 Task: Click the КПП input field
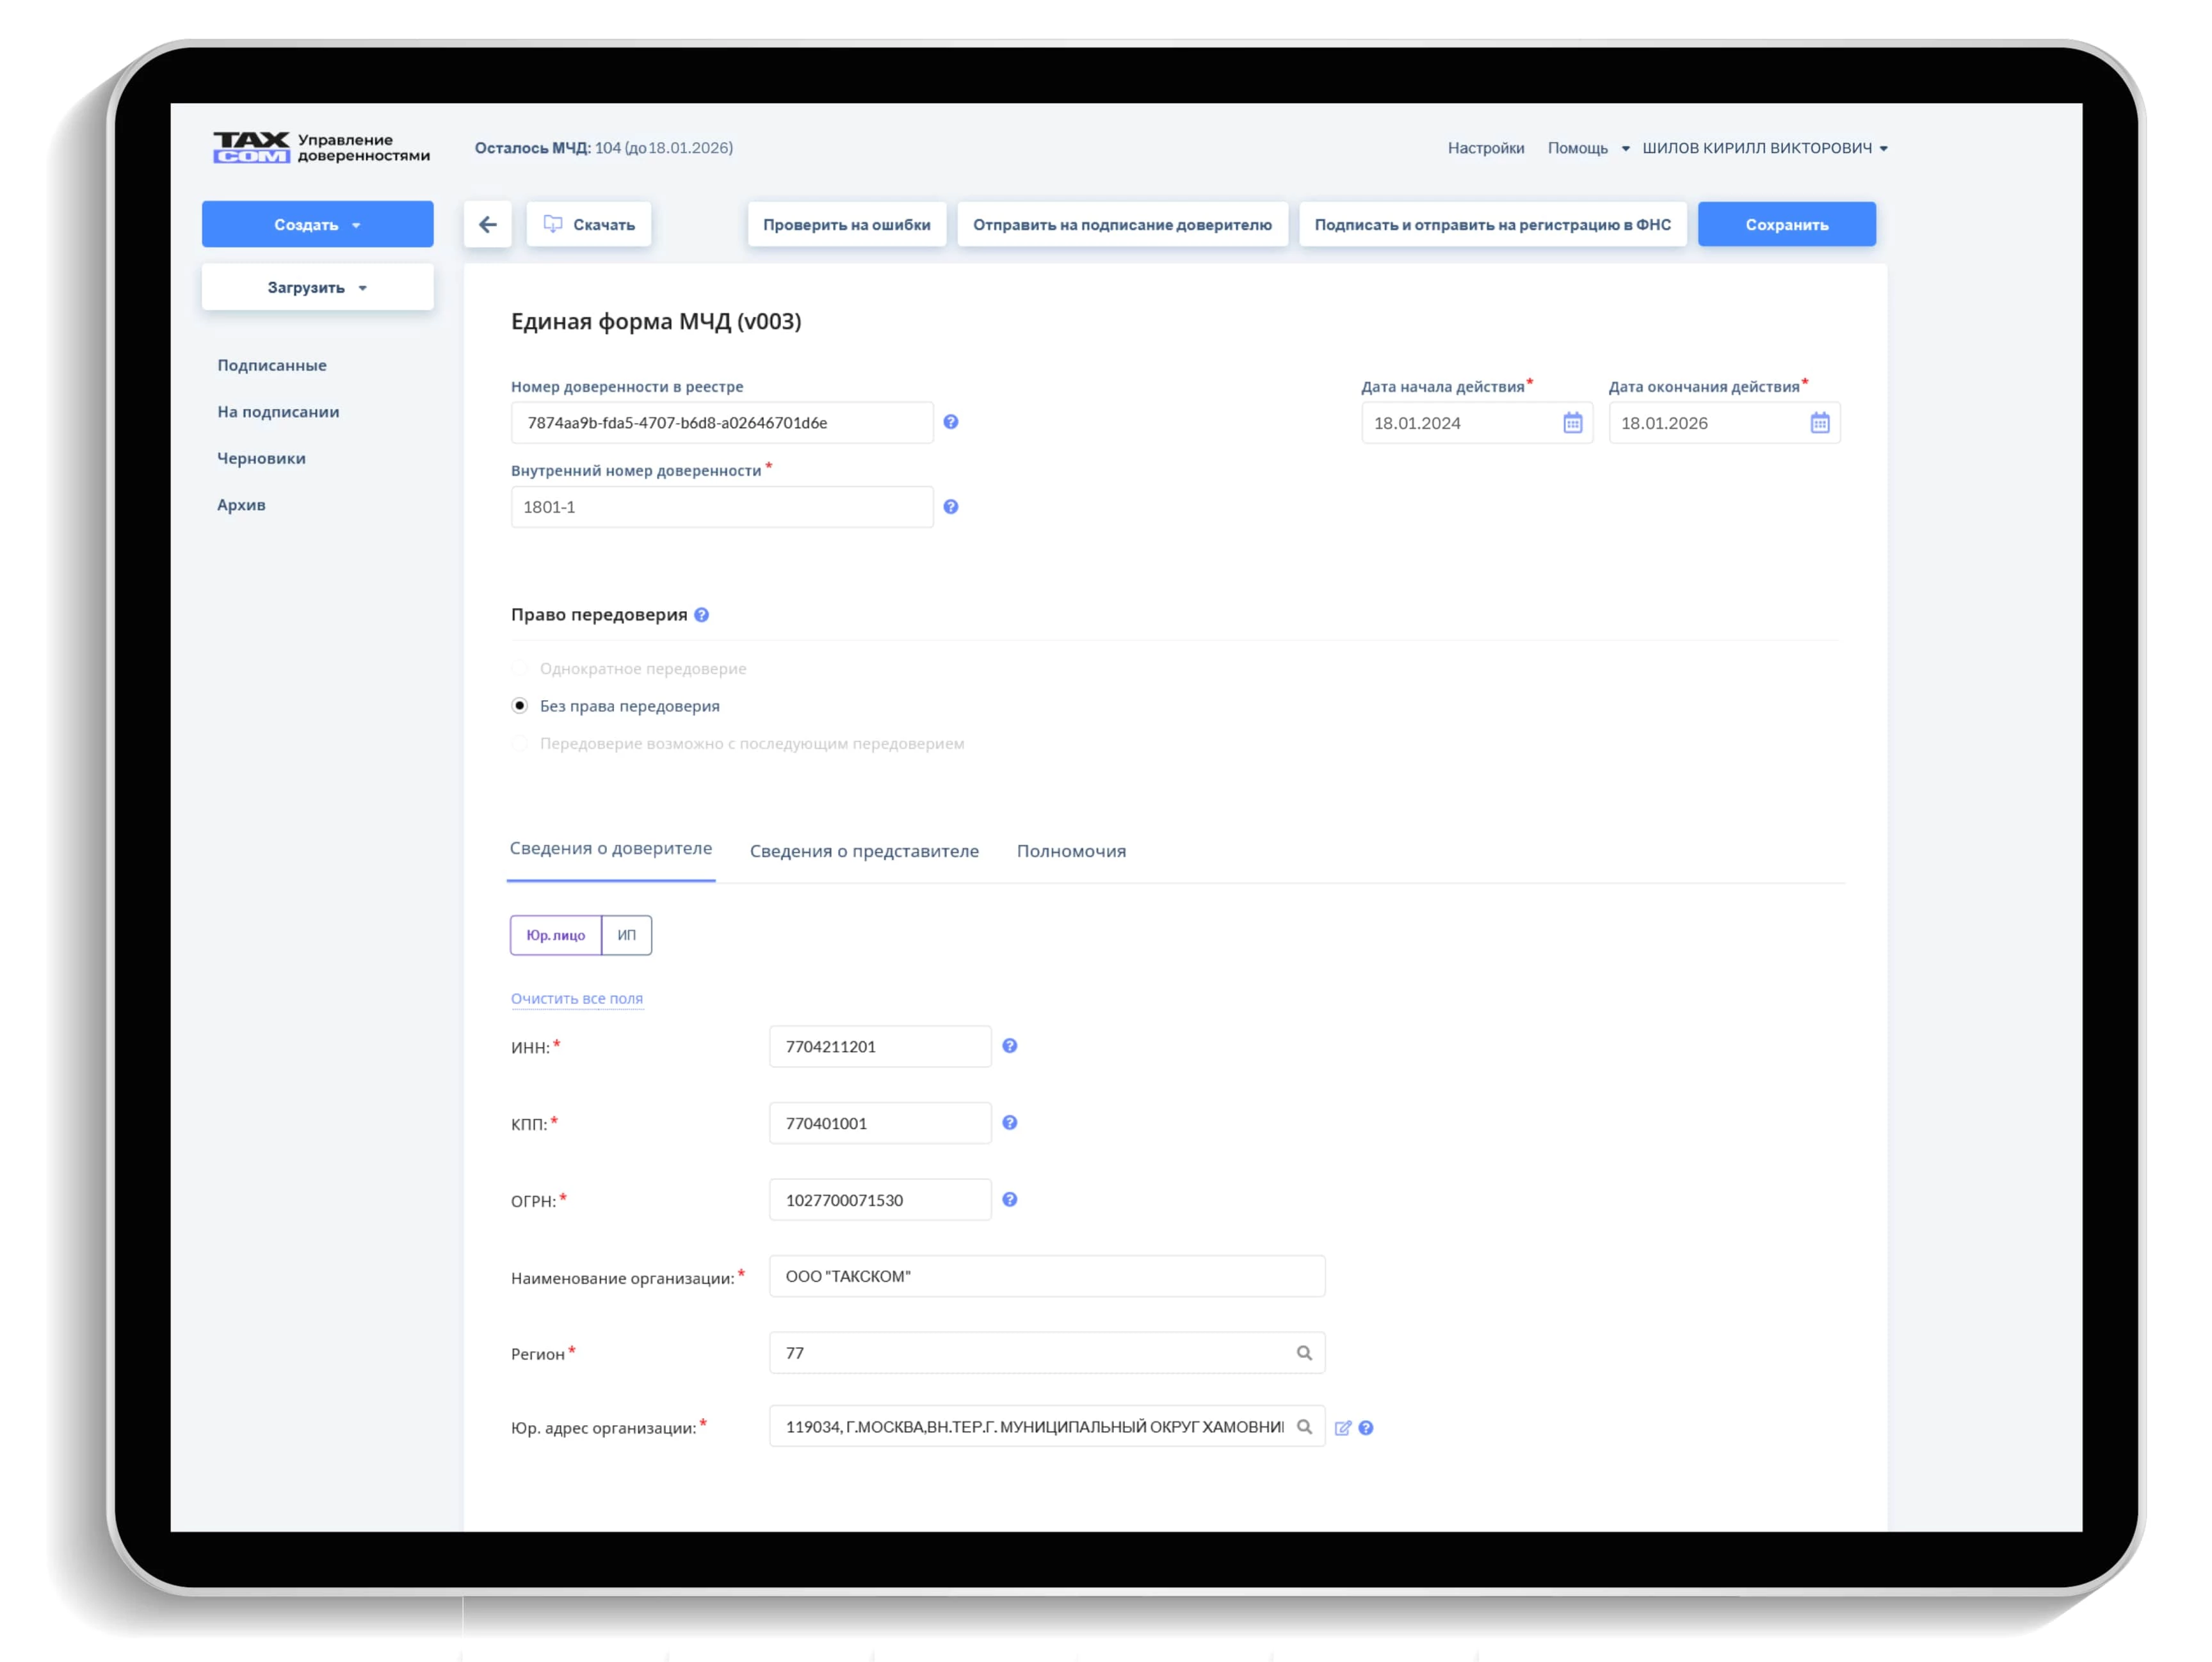(x=880, y=1123)
